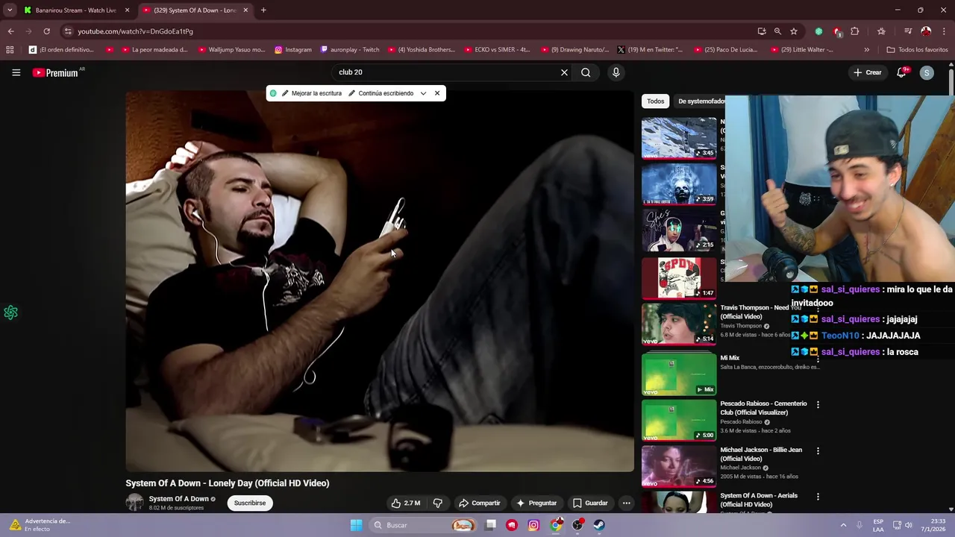955x537 pixels.
Task: Show hidden system tray icons chevron
Action: click(843, 525)
